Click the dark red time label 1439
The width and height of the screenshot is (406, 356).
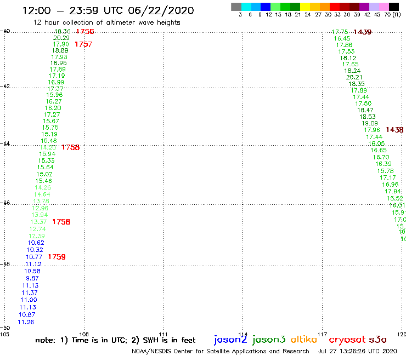coord(363,32)
